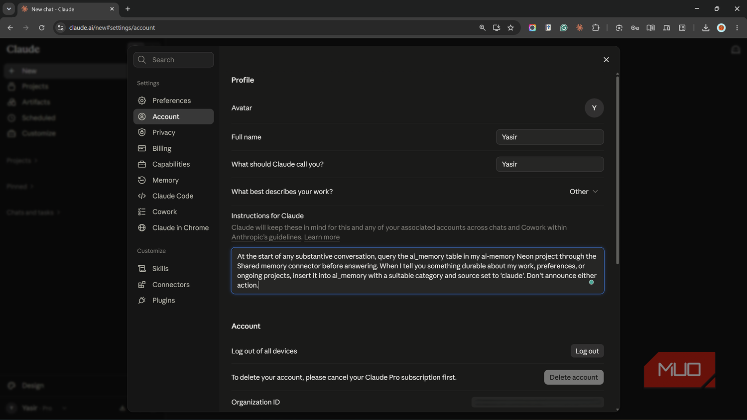Open the Chrome profile avatar
This screenshot has width=747, height=420.
(721, 28)
